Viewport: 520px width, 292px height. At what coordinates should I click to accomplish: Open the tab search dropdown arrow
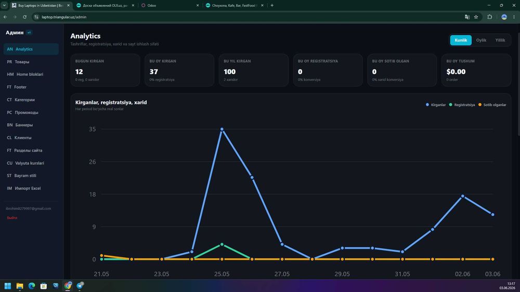click(4, 5)
